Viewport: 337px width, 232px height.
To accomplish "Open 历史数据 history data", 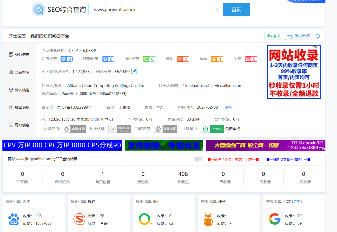I will click(x=299, y=36).
